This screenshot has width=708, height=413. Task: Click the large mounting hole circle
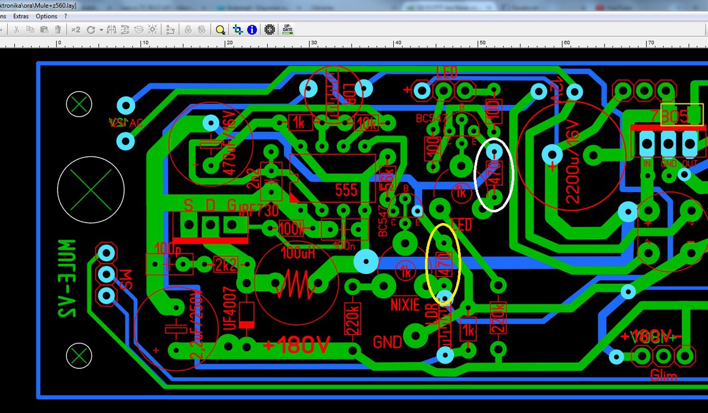(x=91, y=190)
